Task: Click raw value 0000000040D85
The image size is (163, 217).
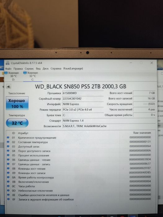Action: 140,172
